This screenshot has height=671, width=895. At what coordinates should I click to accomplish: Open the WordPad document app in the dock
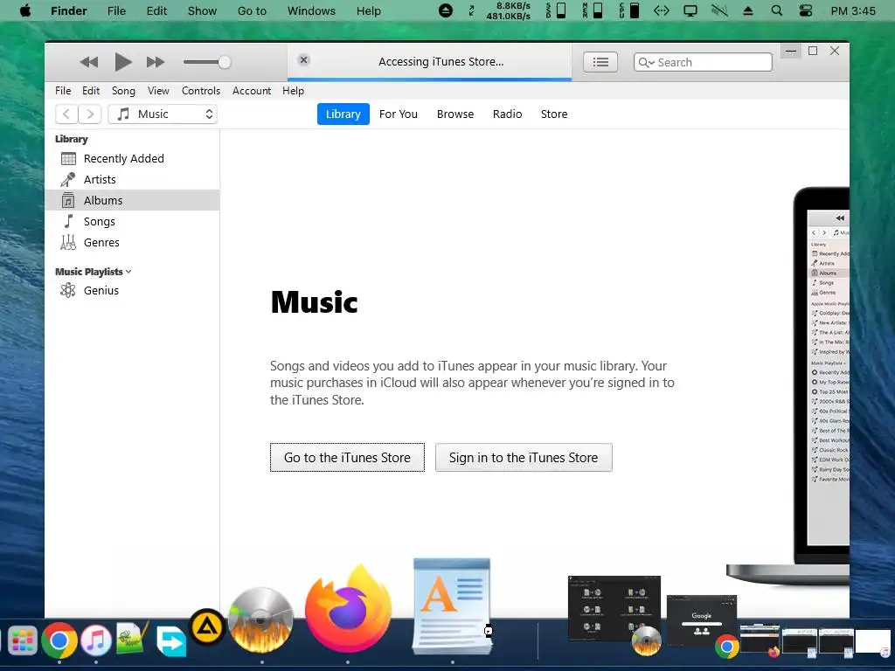coord(452,606)
